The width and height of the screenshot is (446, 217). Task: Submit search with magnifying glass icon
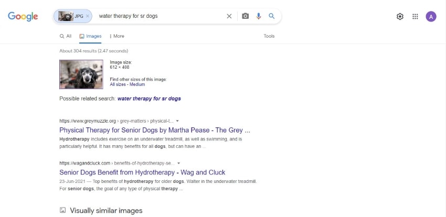tap(272, 16)
